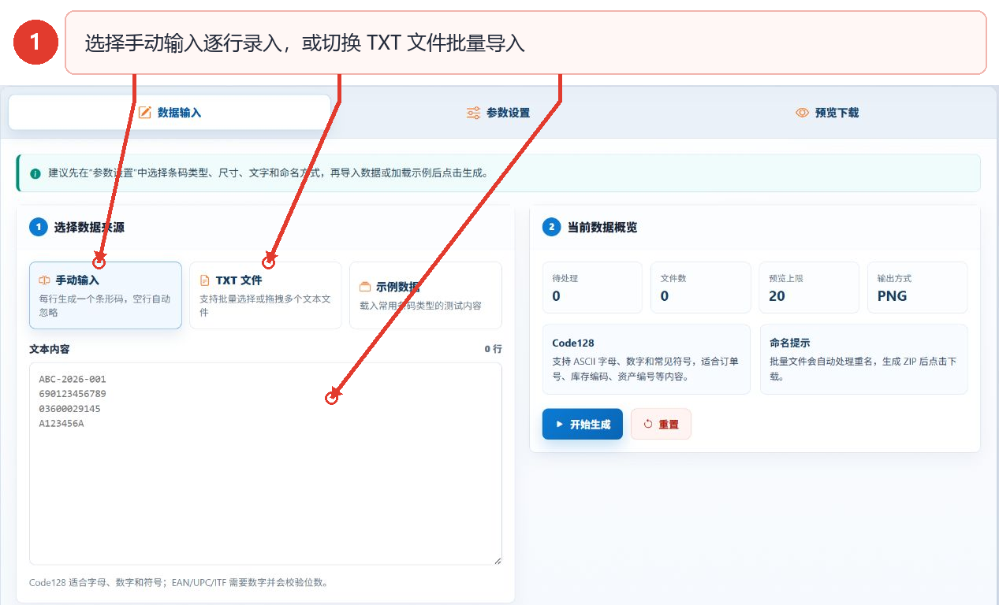Select the 示例数据 data source card
The image size is (999, 605).
[426, 295]
